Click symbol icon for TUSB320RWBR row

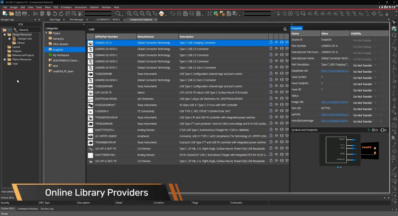(276, 74)
